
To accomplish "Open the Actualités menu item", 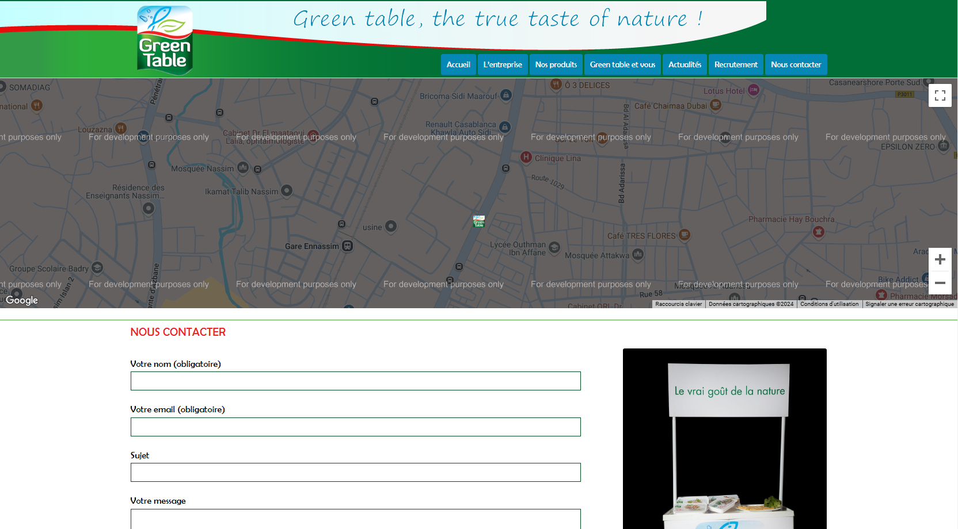I will point(685,64).
